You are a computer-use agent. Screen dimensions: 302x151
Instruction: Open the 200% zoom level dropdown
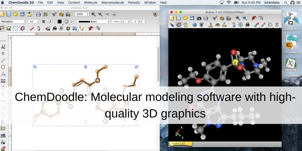point(82,14)
